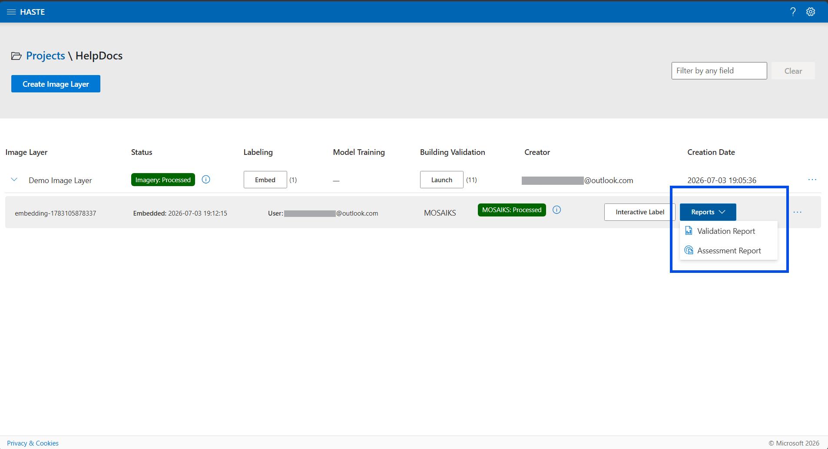Click the Status column header
The image size is (828, 449).
[x=142, y=152]
